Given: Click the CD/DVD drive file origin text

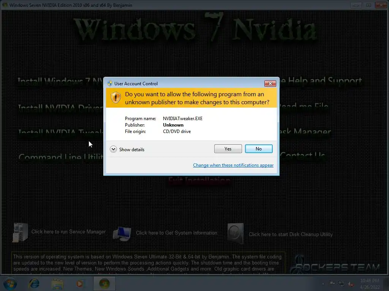Looking at the screenshot, I should click(x=177, y=131).
